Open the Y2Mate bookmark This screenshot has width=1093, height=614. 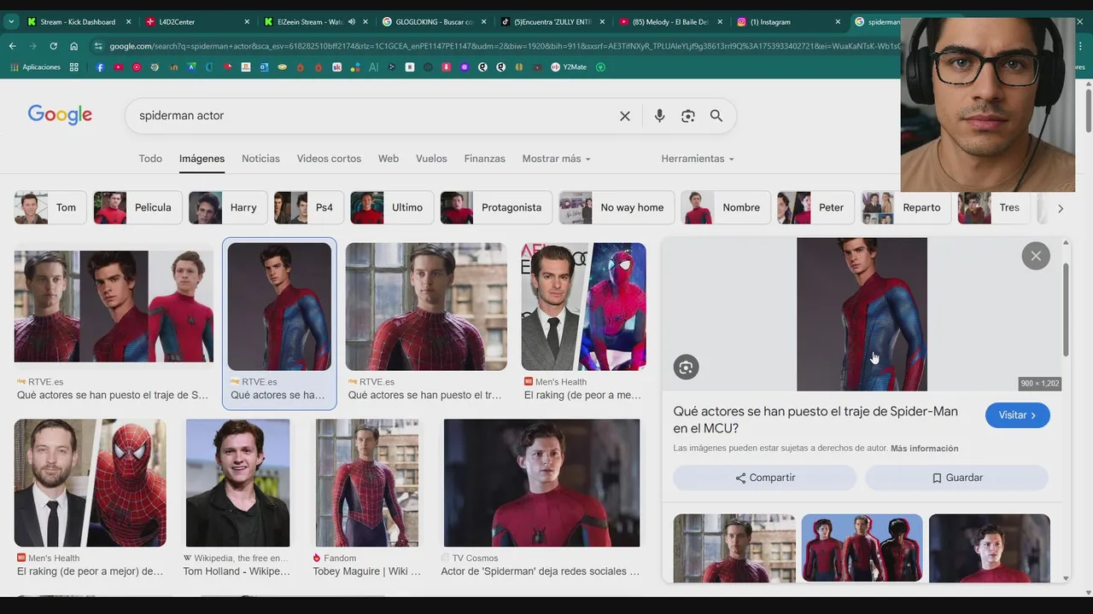(569, 67)
